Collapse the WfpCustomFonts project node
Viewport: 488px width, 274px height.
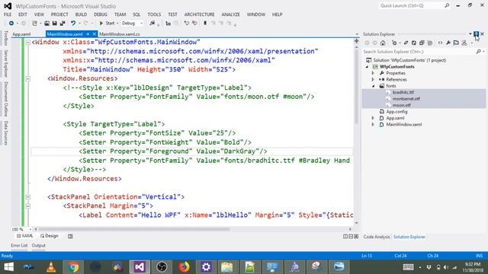[367, 67]
